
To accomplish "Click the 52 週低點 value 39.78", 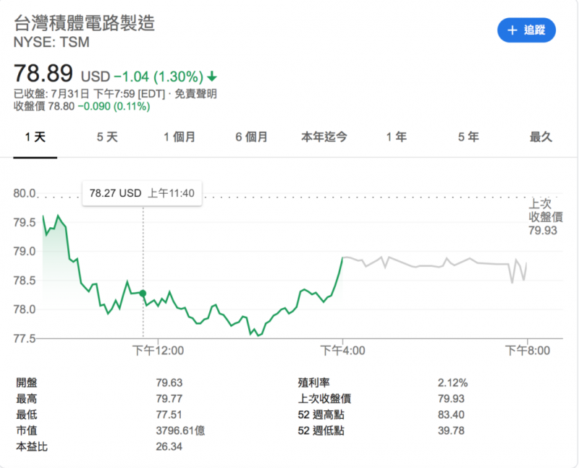I will (x=451, y=430).
